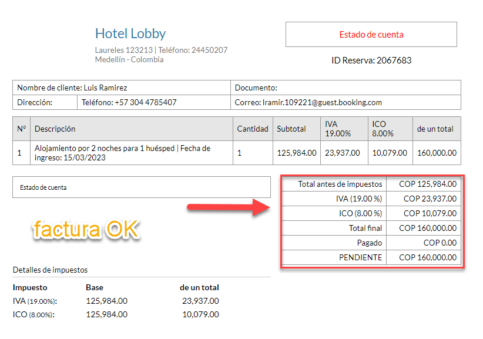Select the ID Reserva: 2067683 text

coord(371,61)
